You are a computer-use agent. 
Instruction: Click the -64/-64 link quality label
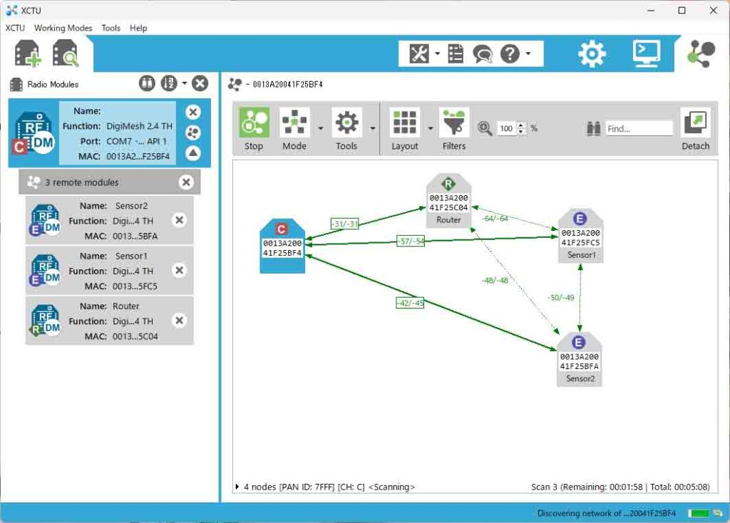[x=495, y=218]
